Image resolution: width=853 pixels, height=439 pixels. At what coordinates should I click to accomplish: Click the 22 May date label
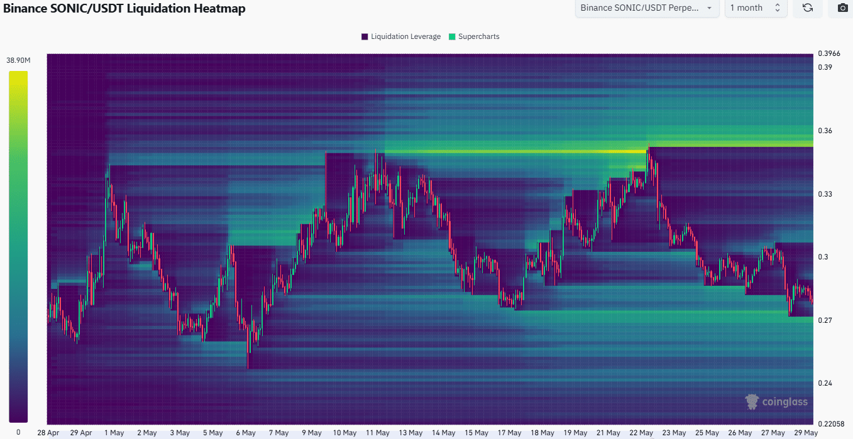pos(641,433)
